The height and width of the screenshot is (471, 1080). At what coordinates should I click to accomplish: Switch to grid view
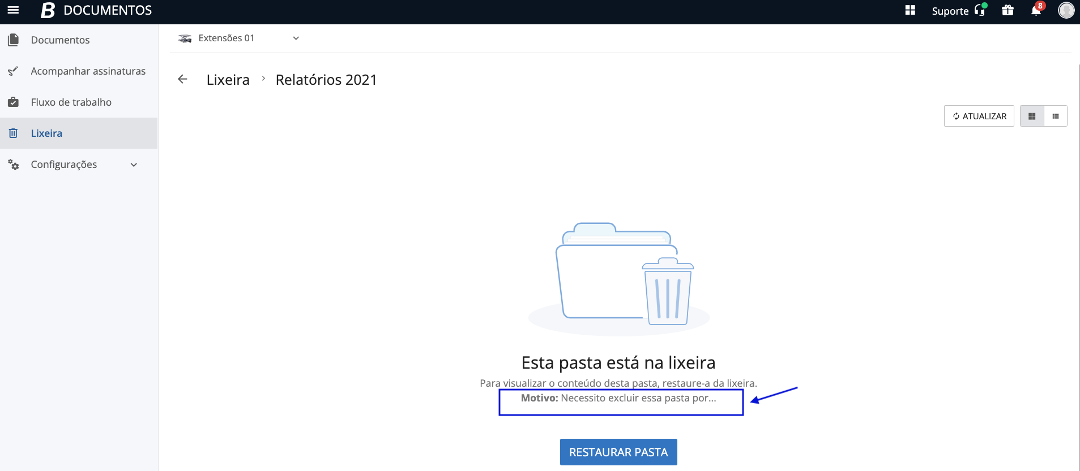click(x=1032, y=116)
